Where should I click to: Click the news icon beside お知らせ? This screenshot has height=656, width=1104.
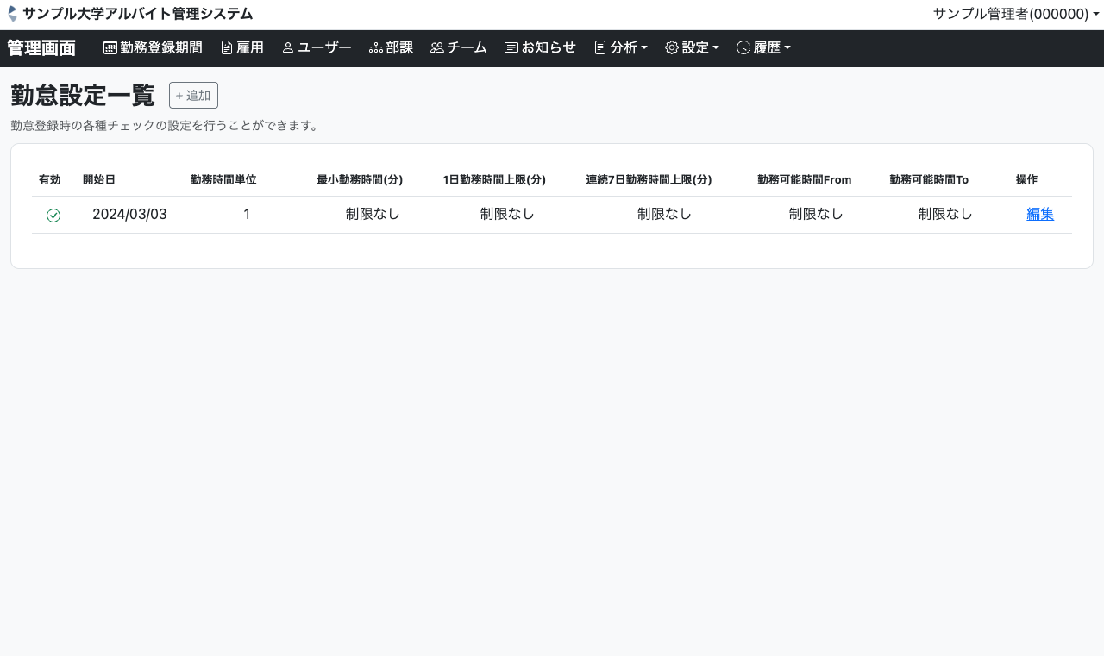[x=511, y=48]
